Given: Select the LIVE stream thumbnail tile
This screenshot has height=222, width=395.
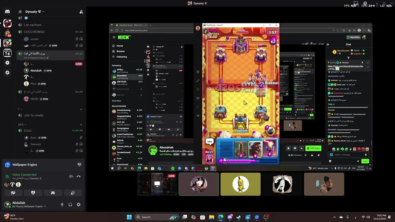Looking at the screenshot, I should tap(157, 184).
